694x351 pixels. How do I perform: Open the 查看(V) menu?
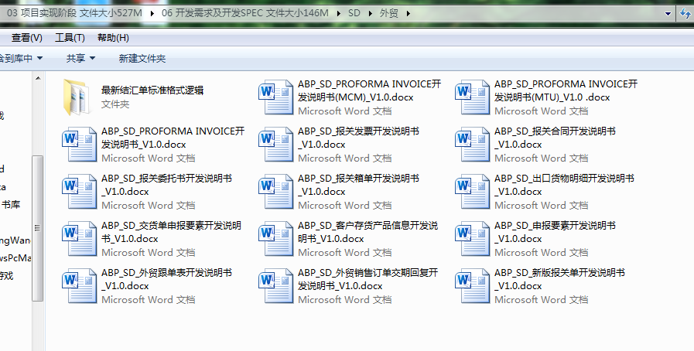coord(26,38)
